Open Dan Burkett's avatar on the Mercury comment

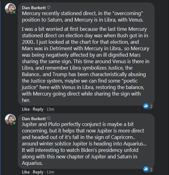(x=10, y=9)
